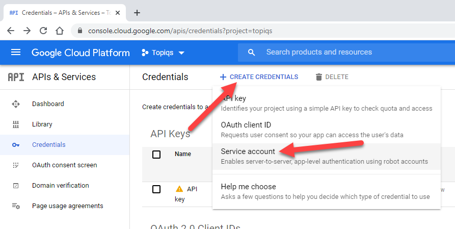Click the Library icon in sidebar
Viewport: 455px width, 229px height.
(x=16, y=124)
